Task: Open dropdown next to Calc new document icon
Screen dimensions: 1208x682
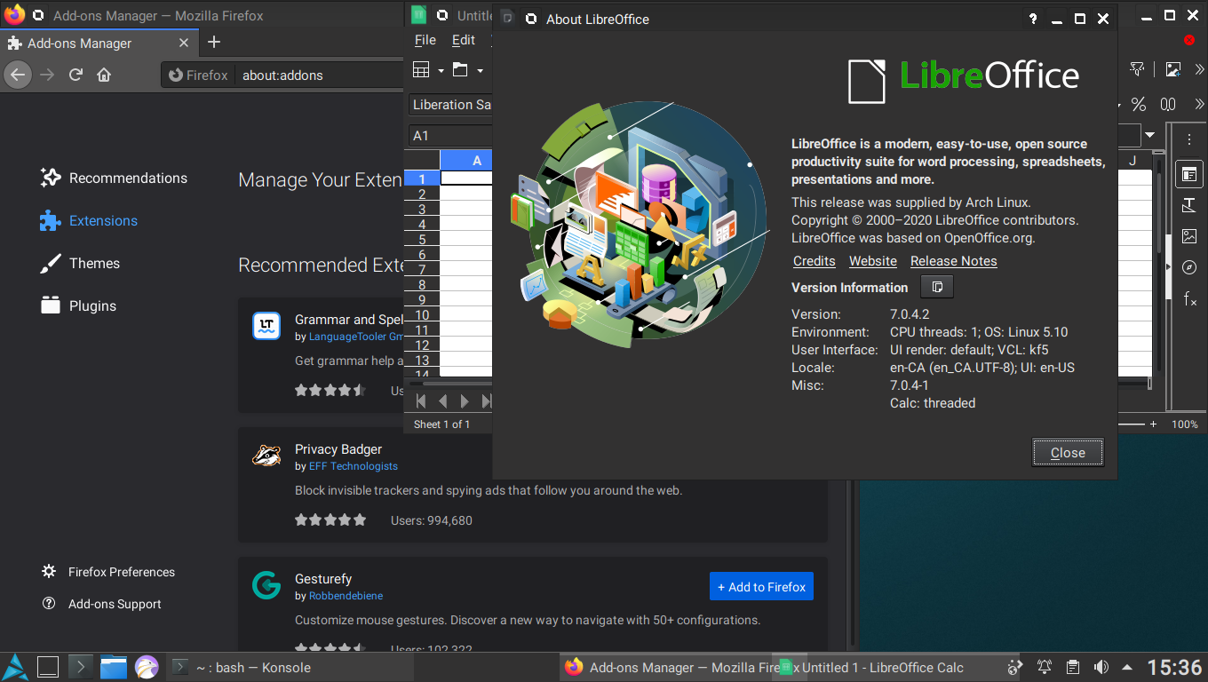Action: click(x=441, y=70)
